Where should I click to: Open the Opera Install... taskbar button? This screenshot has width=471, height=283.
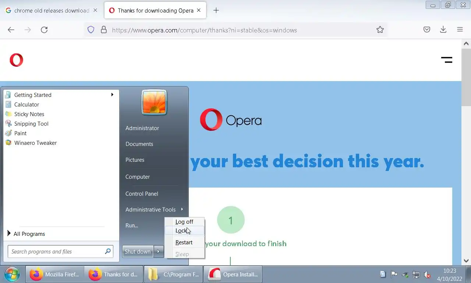(x=233, y=274)
